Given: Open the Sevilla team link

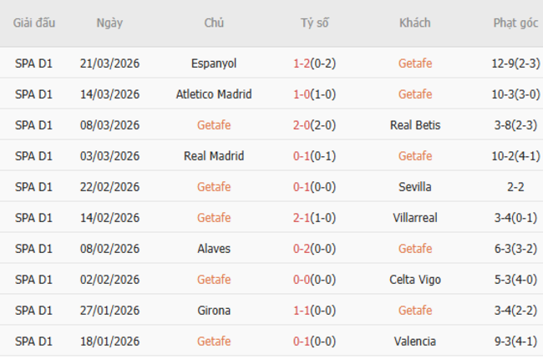Looking at the screenshot, I should coord(415,187).
